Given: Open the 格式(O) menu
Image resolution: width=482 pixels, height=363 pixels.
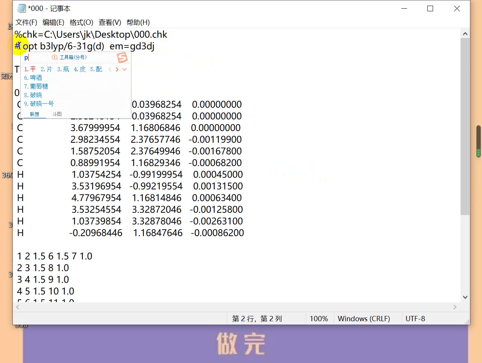Looking at the screenshot, I should click(x=81, y=22).
